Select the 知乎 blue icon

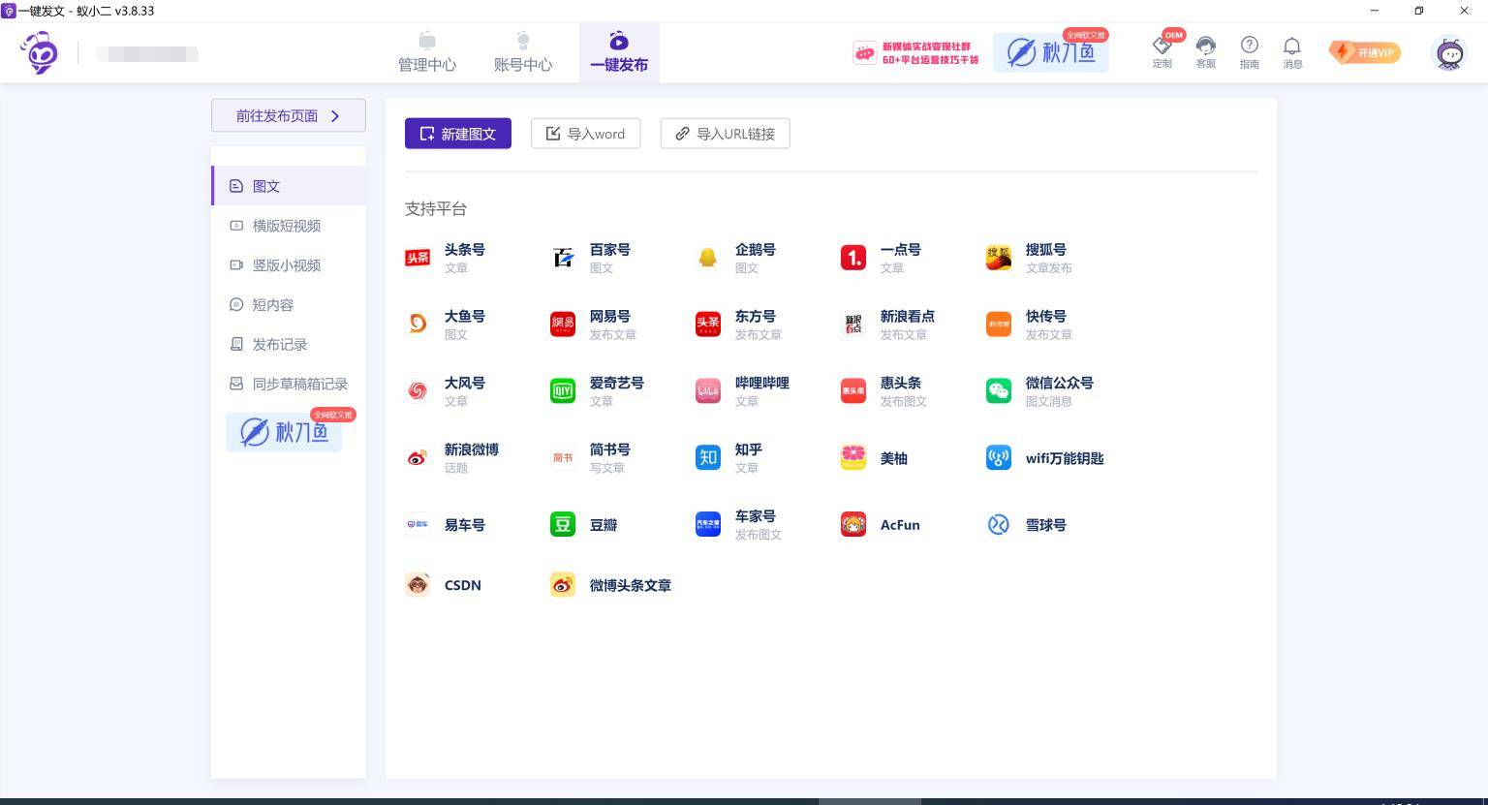pyautogui.click(x=708, y=458)
